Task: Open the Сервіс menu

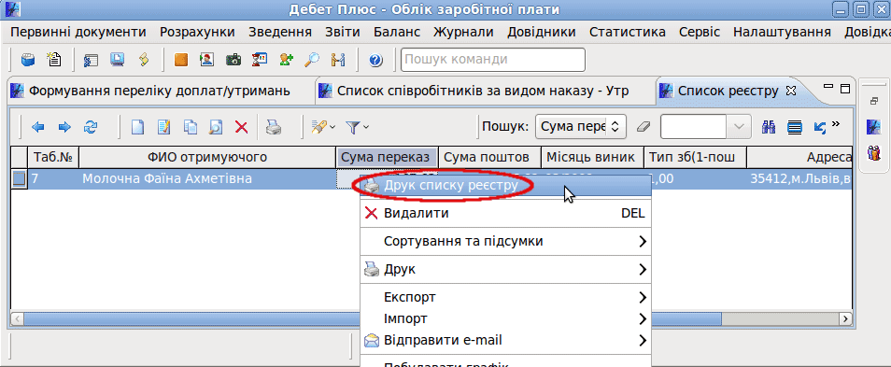Action: click(x=700, y=32)
